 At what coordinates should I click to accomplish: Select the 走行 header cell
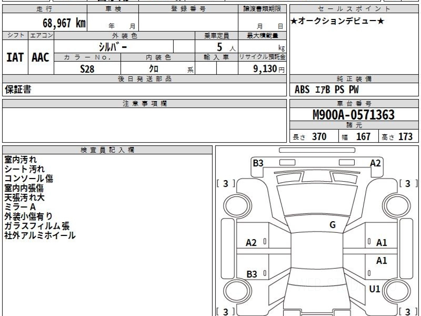point(44,9)
